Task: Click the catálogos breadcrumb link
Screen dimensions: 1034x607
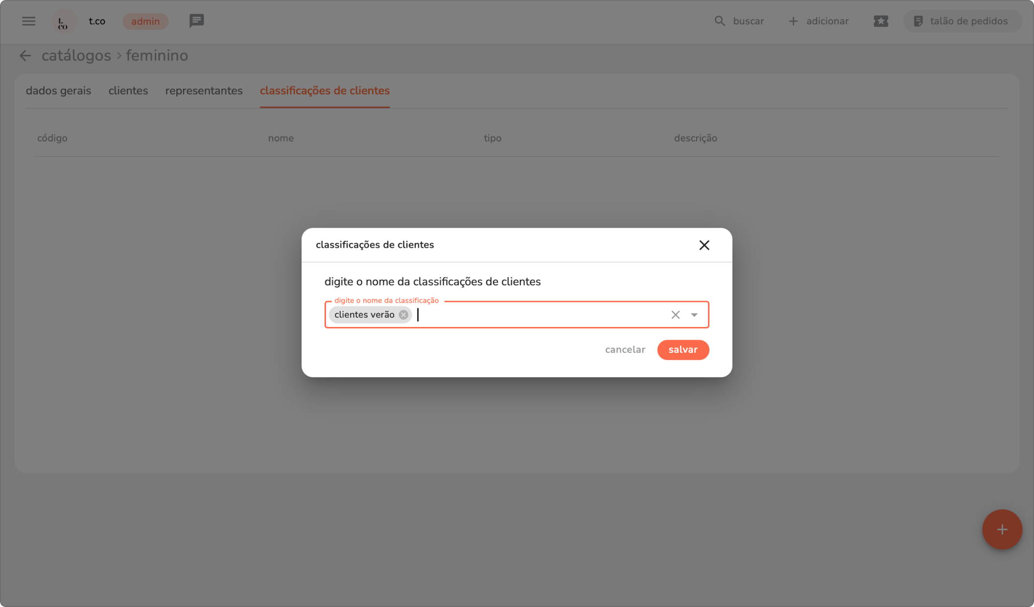Action: [x=76, y=56]
